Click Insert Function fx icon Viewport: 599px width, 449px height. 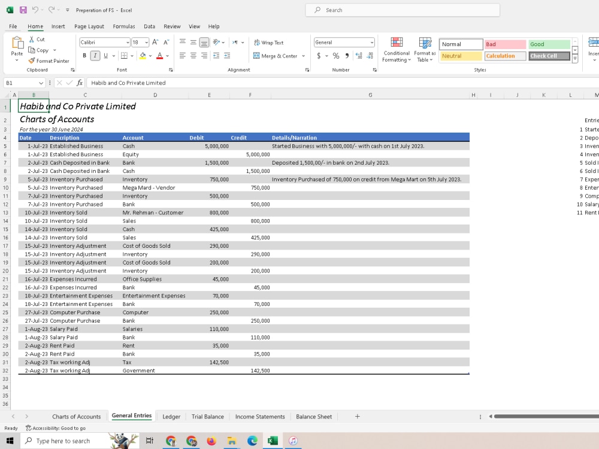pyautogui.click(x=80, y=83)
